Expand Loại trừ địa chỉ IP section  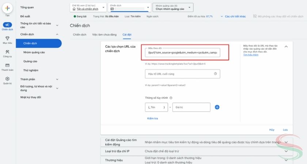tap(286, 151)
